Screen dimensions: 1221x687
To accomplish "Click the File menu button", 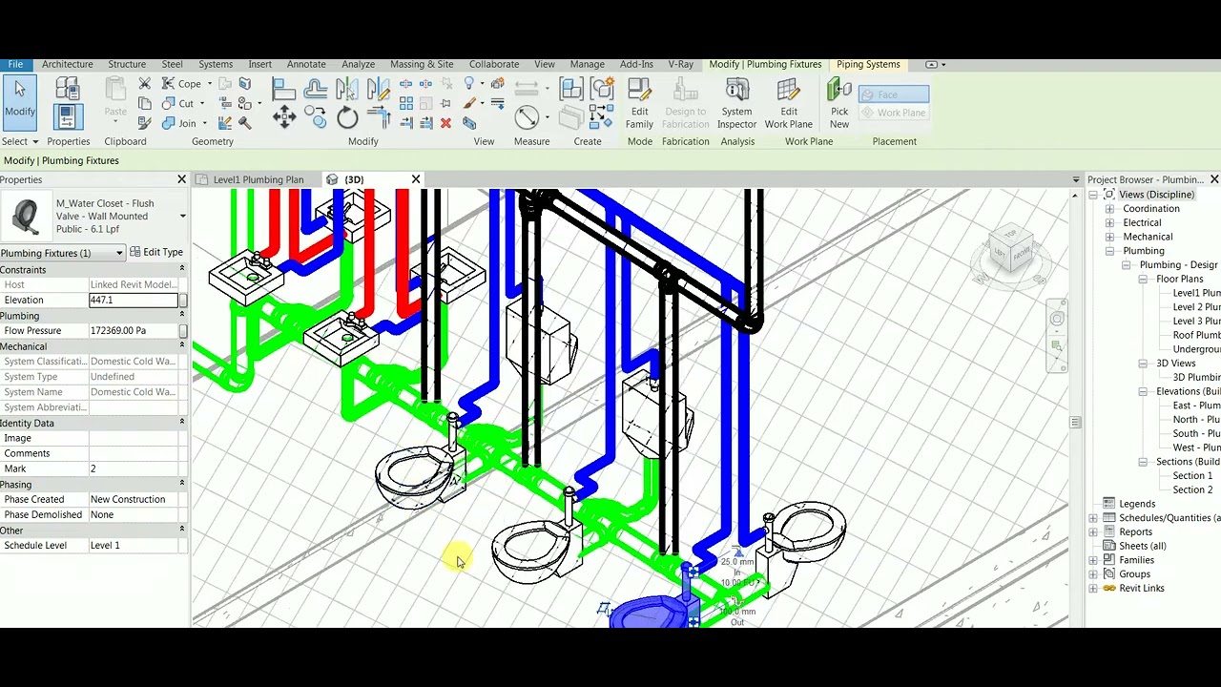I will coord(15,64).
